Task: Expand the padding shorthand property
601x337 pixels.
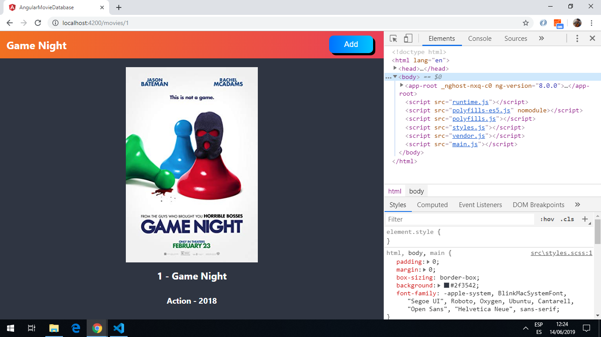Action: tap(429, 262)
